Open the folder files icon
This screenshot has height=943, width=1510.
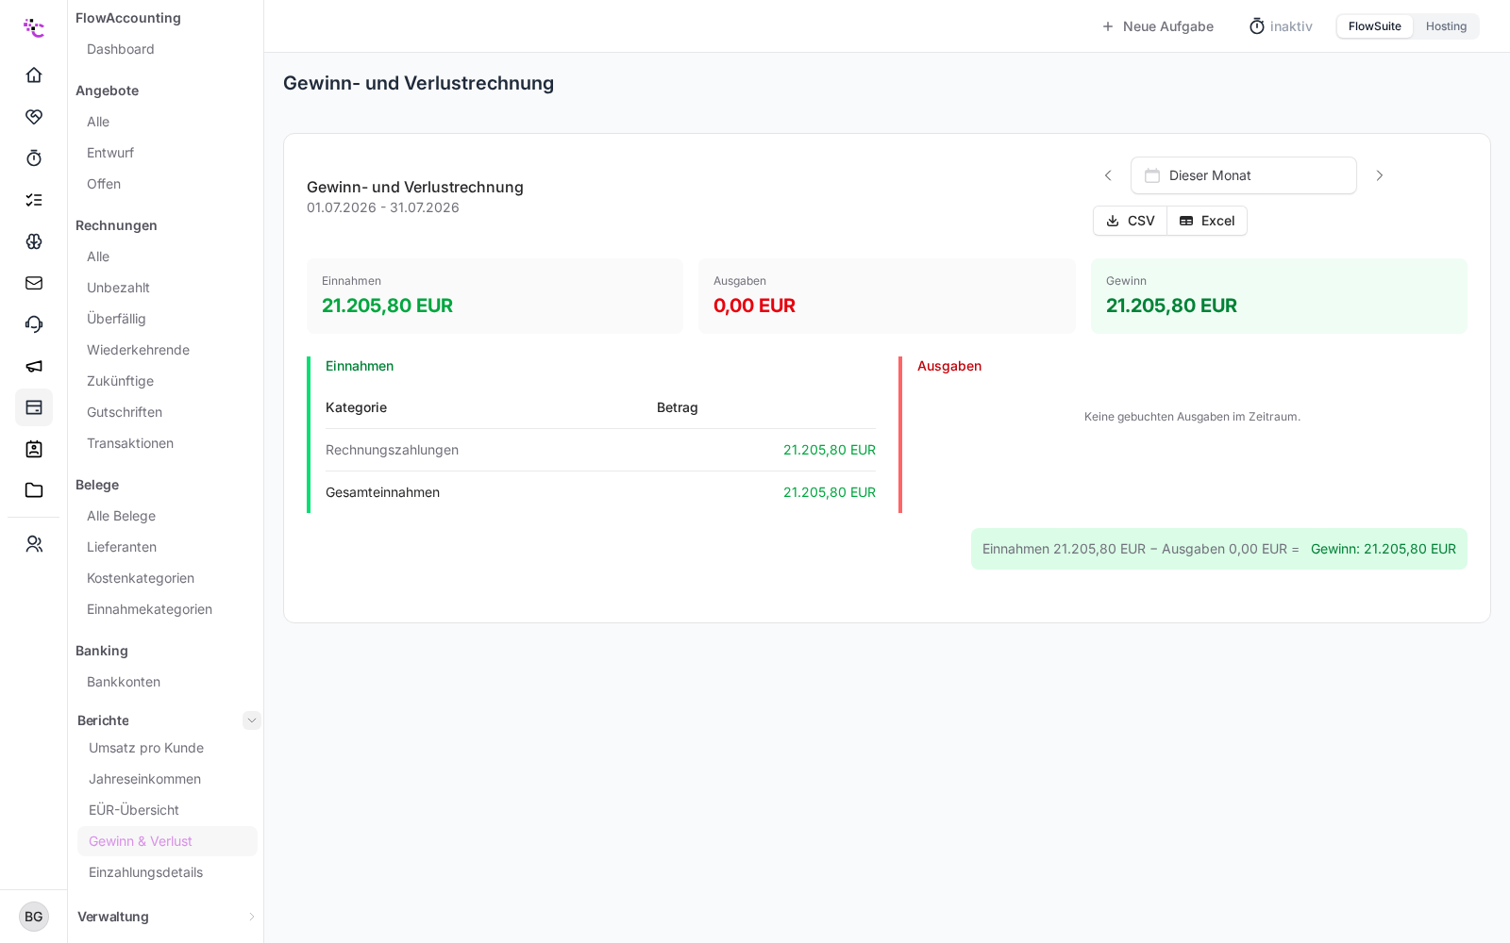coord(34,489)
